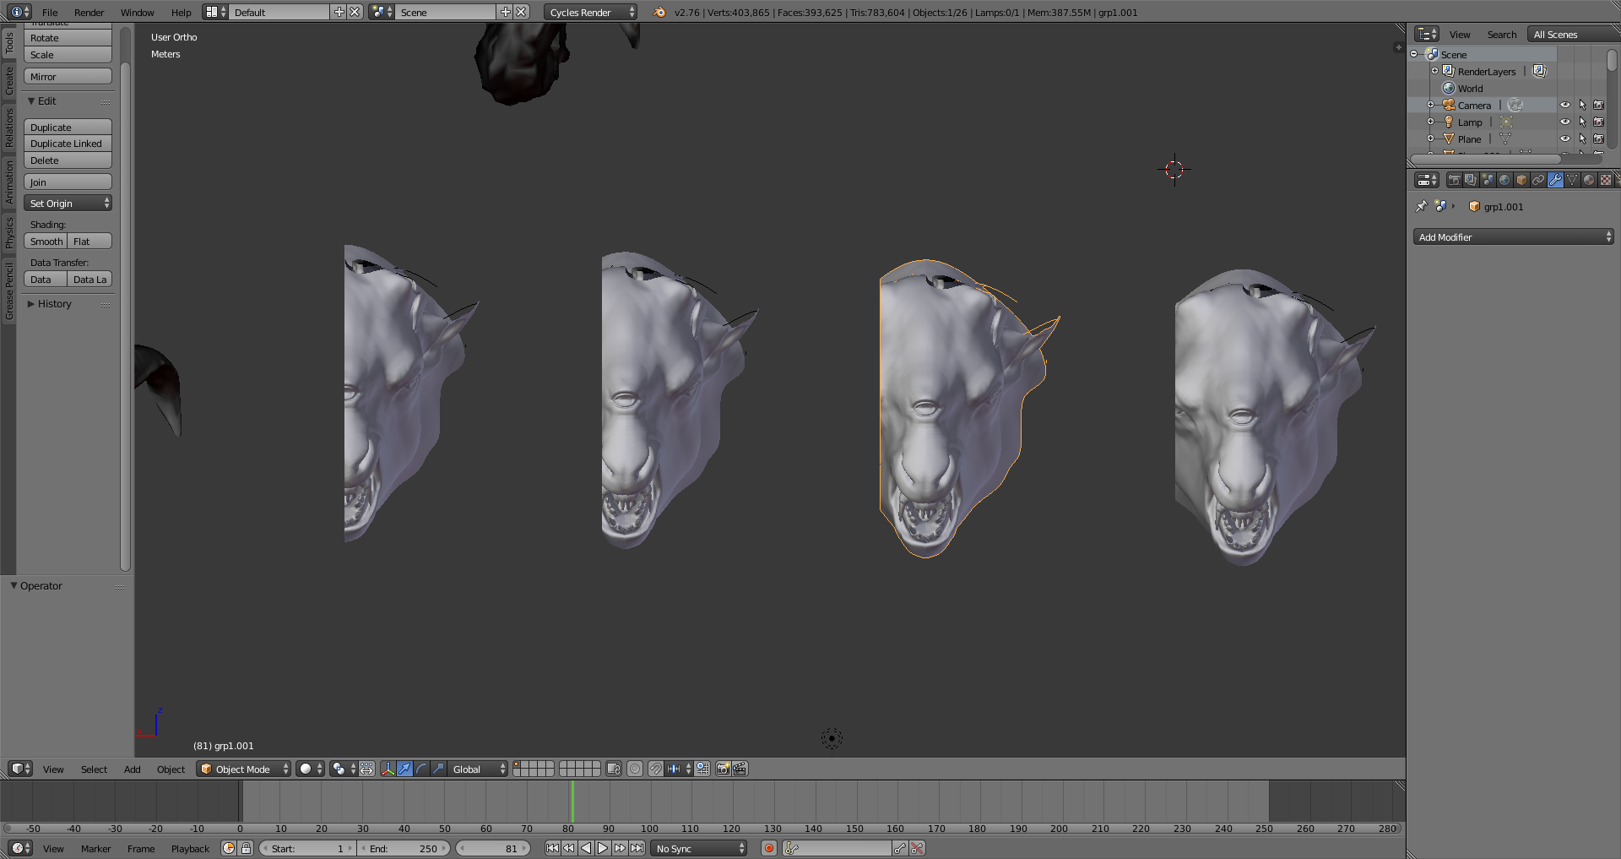Toggle the timeline preview range clock icon
Viewport: 1621px width, 859px height.
coord(229,848)
